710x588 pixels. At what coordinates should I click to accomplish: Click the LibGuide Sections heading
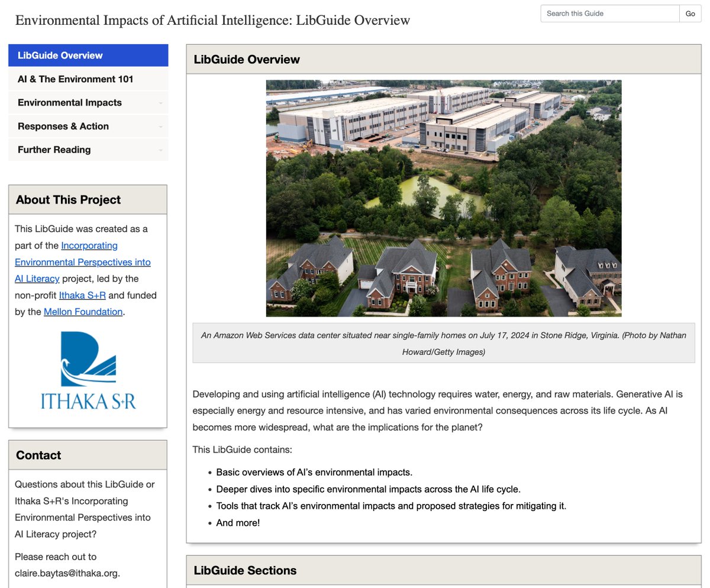(x=245, y=571)
